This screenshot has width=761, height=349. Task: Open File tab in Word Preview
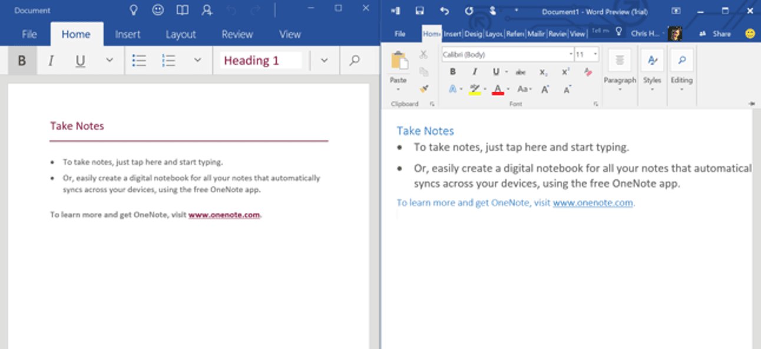point(400,34)
